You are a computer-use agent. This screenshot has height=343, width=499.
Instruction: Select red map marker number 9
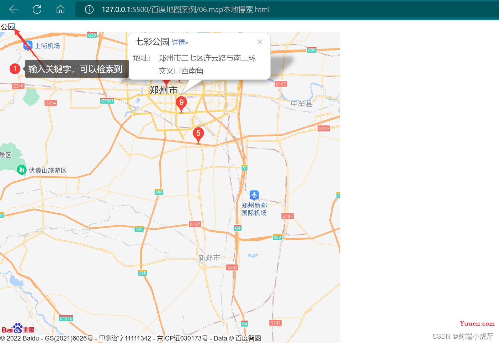pos(181,104)
